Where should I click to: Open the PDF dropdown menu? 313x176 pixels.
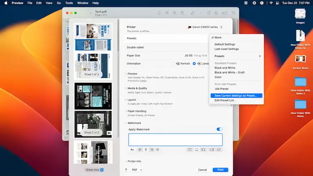pyautogui.click(x=137, y=170)
